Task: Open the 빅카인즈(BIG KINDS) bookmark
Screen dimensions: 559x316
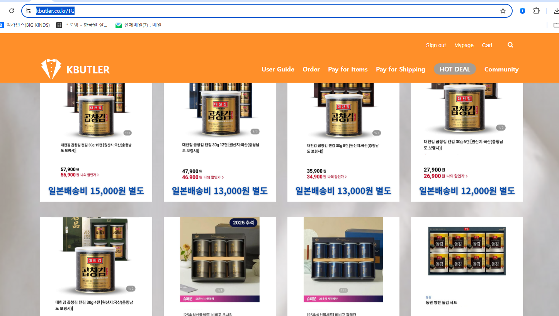Action: (x=25, y=25)
